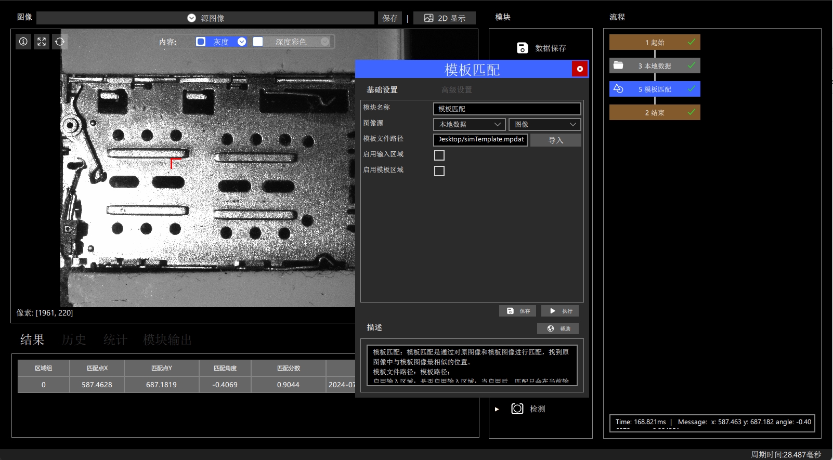
Task: Click the 0.9044 score cell
Action: [x=289, y=385]
